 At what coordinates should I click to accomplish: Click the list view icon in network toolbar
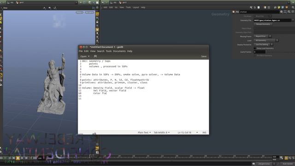(255, 7)
